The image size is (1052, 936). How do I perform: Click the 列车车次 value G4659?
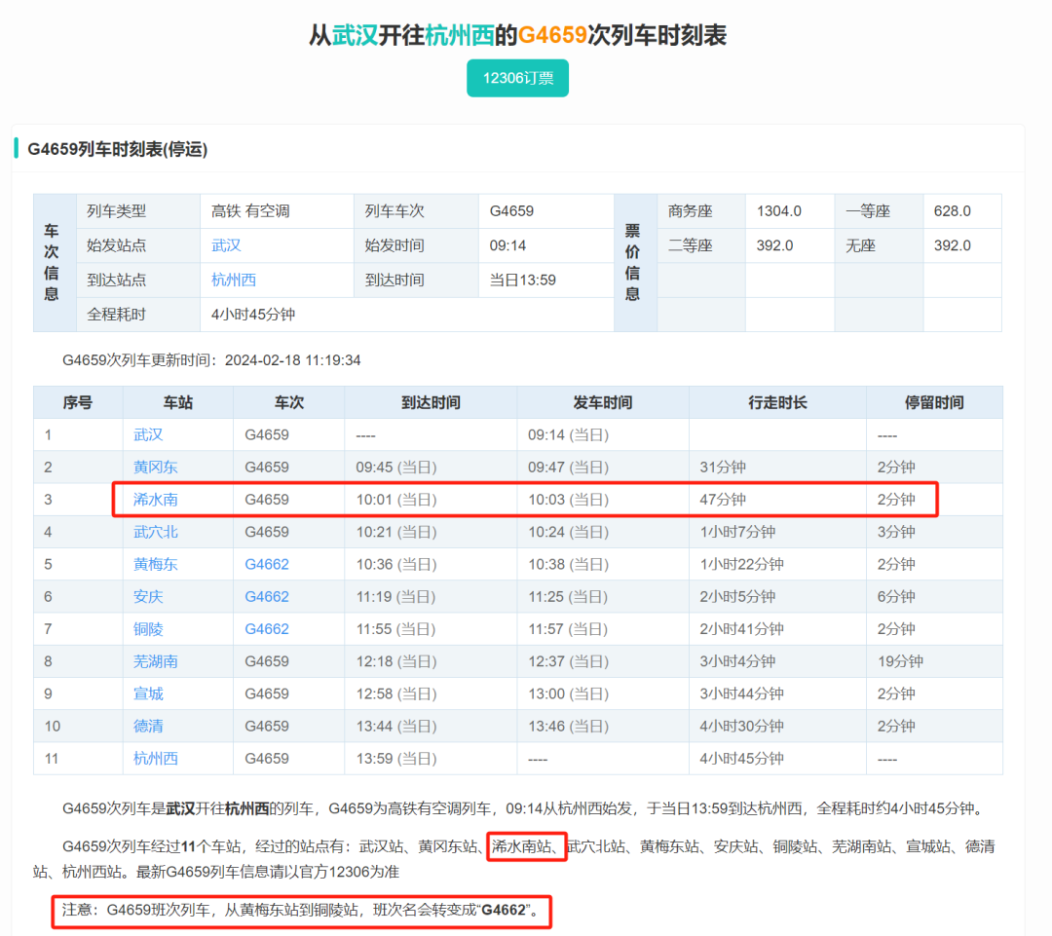click(x=511, y=211)
